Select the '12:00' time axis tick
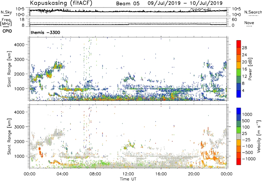262x181 pixels. [128, 174]
